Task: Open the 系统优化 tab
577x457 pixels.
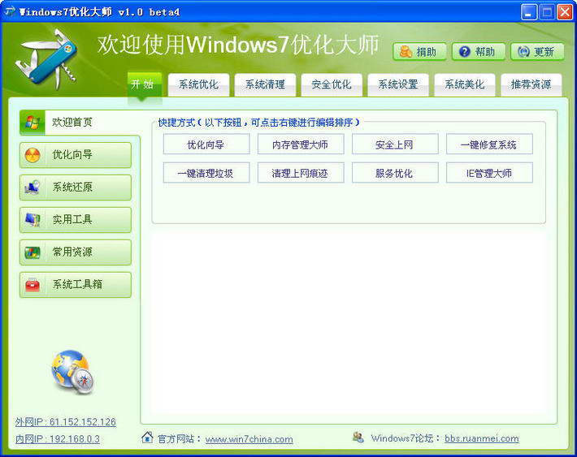Action: coord(199,85)
